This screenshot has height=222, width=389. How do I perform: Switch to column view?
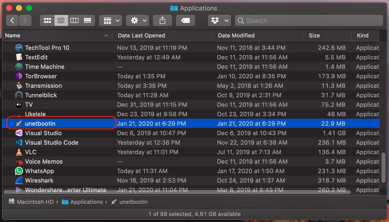click(x=74, y=20)
